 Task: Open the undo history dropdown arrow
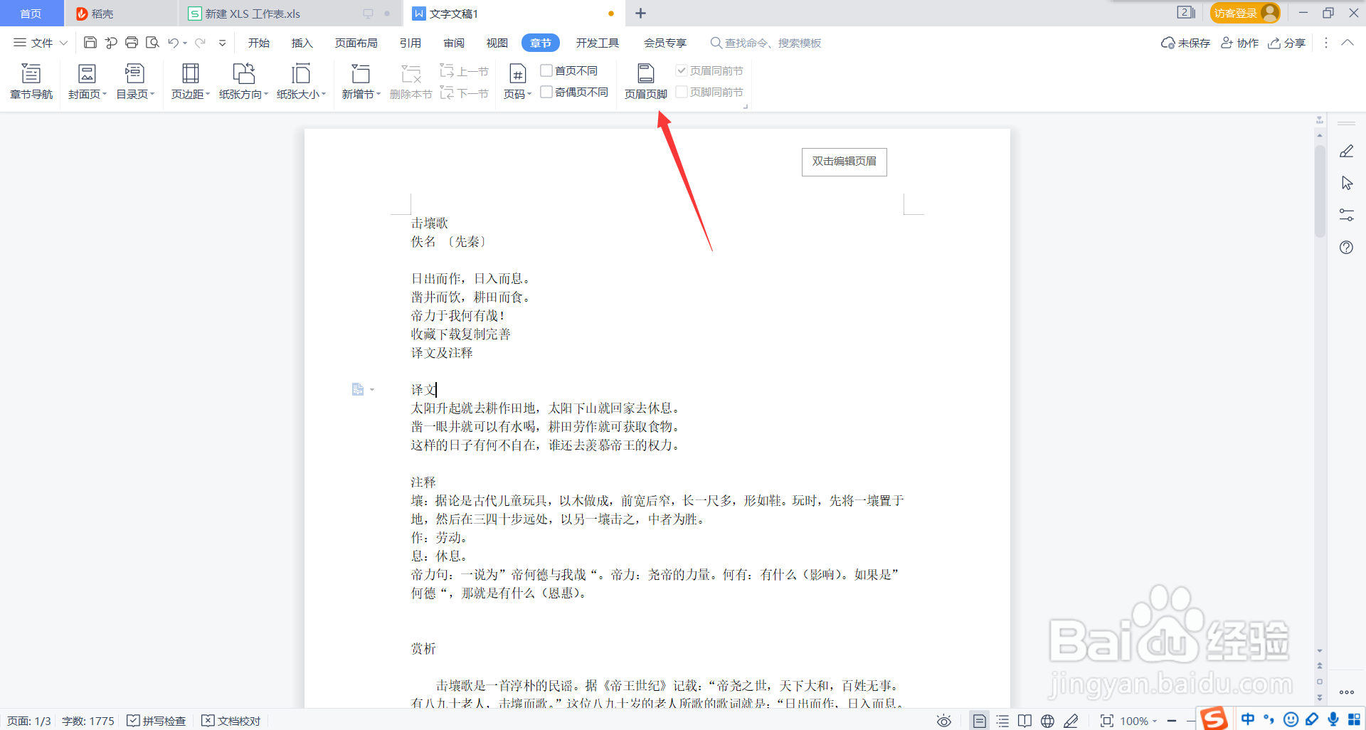pyautogui.click(x=185, y=43)
